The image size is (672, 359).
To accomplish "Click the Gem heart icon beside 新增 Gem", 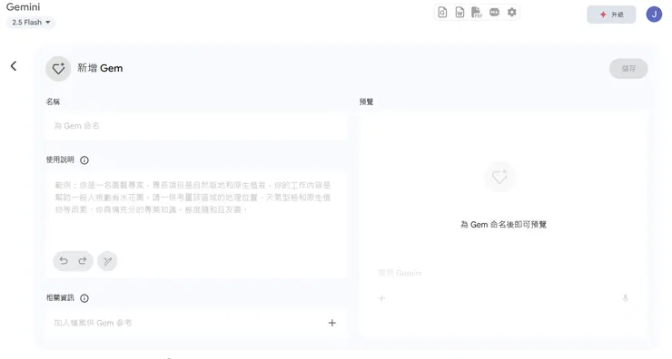I will [58, 69].
